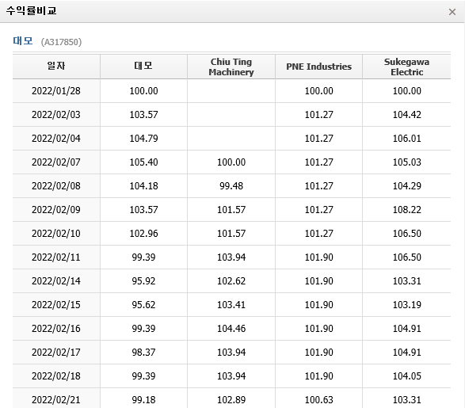Click the 대모 column header
This screenshot has width=465, height=408.
(x=143, y=66)
